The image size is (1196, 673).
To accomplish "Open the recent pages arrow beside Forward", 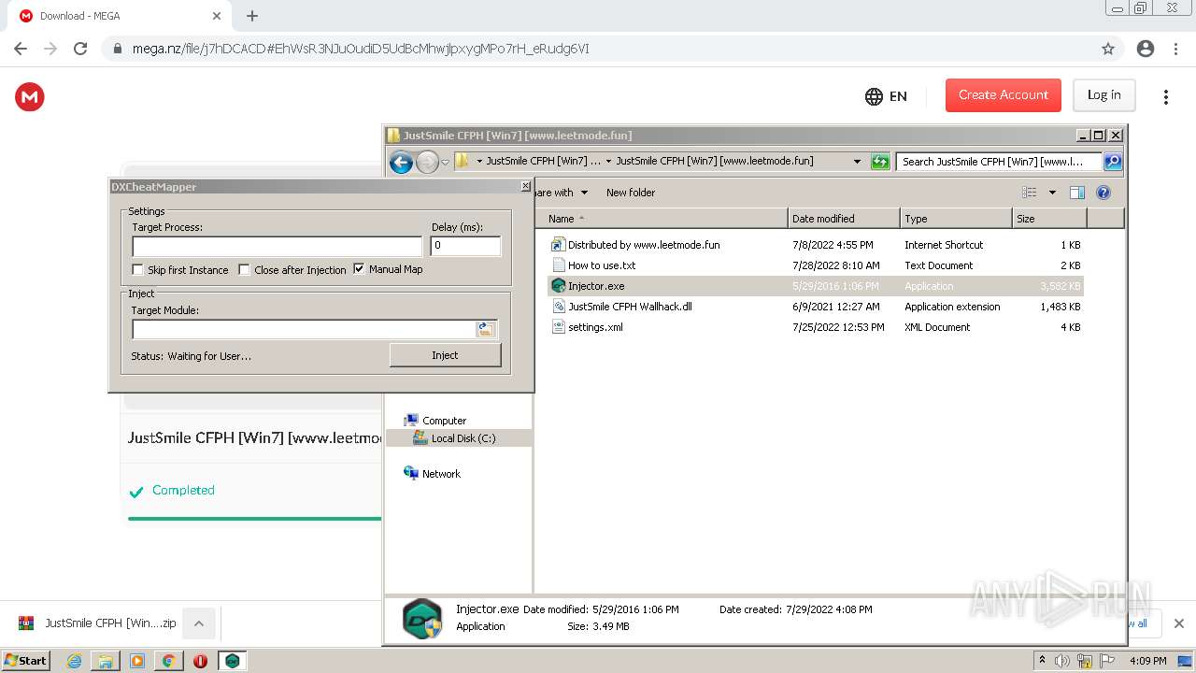I will click(446, 162).
